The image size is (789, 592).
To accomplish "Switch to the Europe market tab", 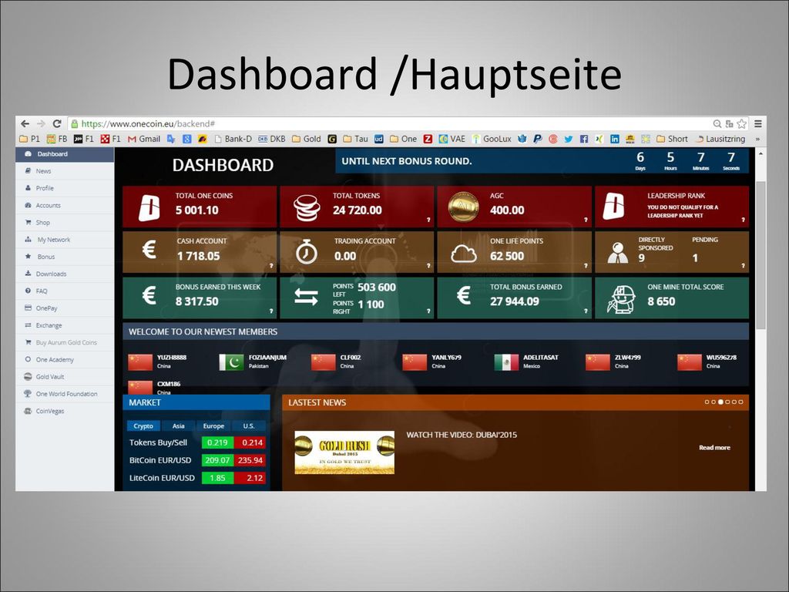I will click(x=214, y=425).
